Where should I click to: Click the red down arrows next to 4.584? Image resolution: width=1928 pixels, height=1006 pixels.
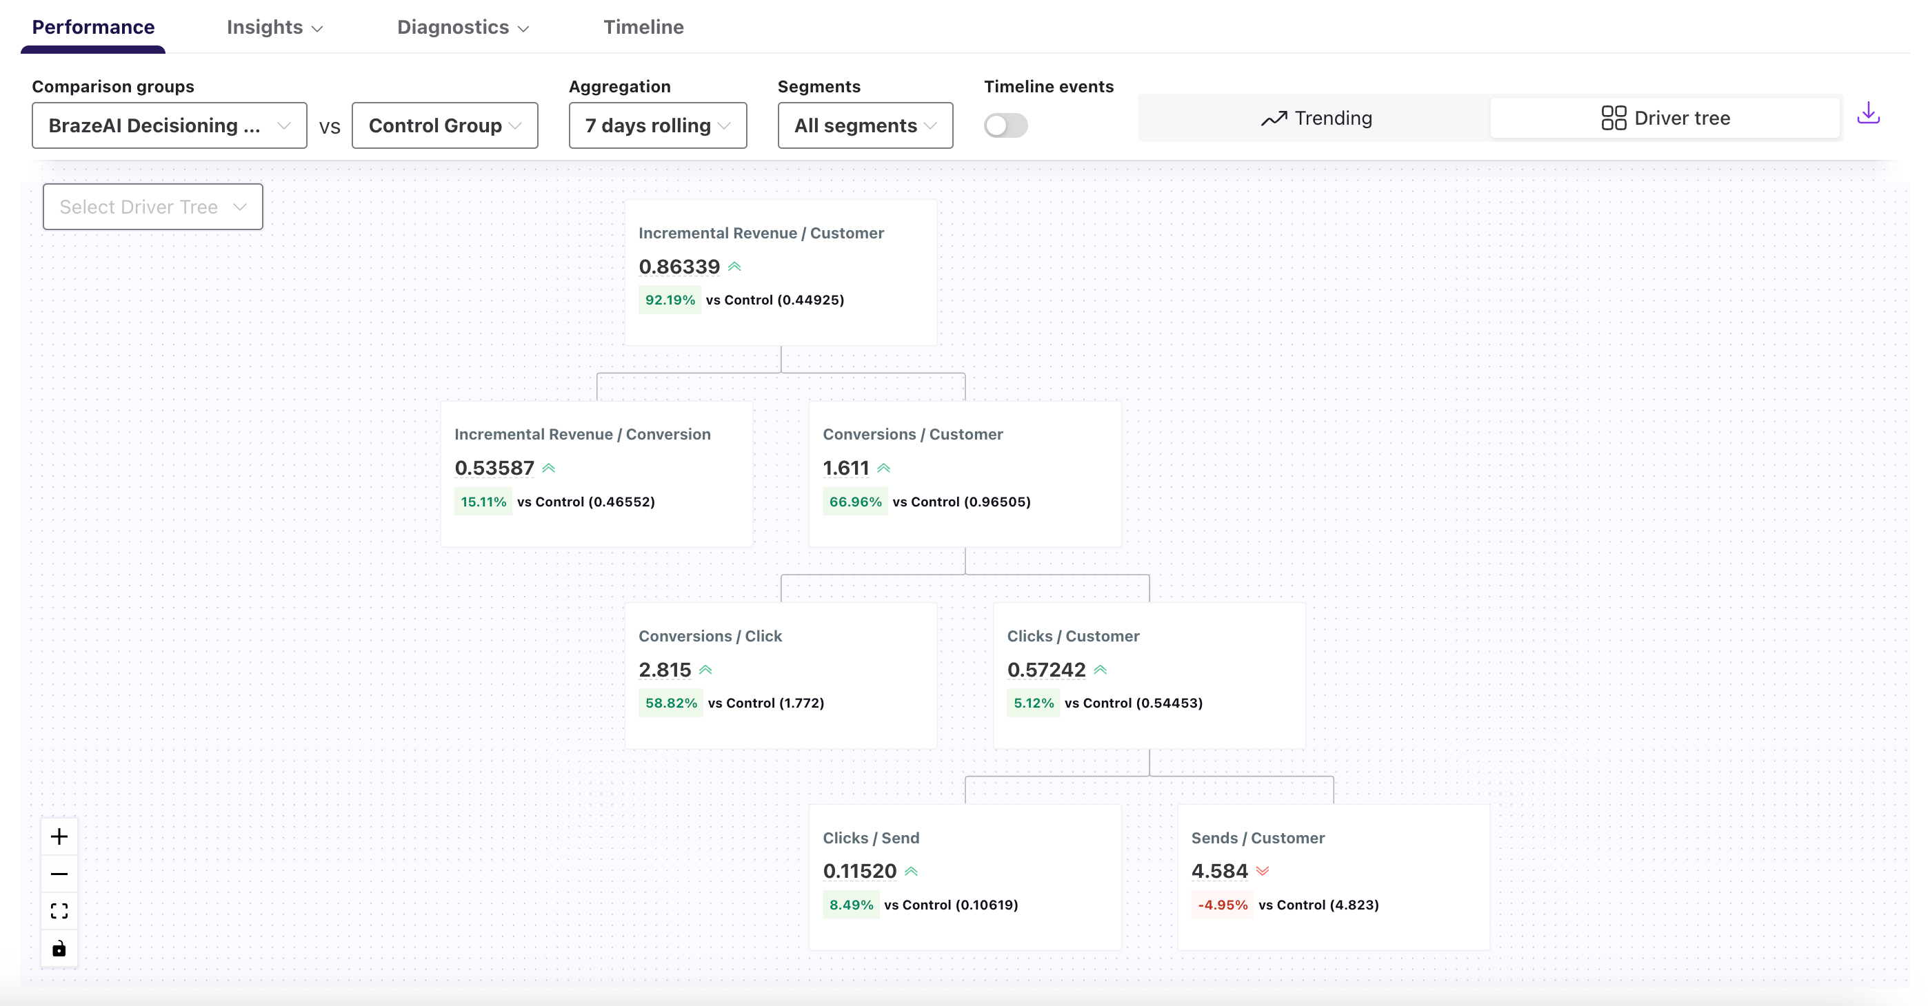click(1261, 870)
